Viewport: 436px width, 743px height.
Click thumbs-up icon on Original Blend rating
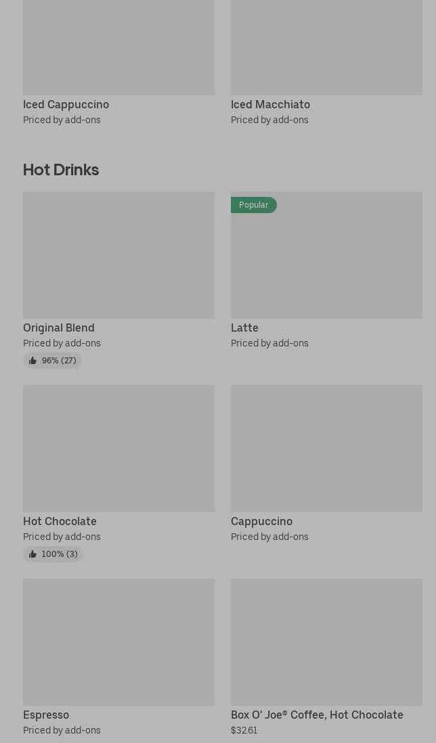(32, 361)
